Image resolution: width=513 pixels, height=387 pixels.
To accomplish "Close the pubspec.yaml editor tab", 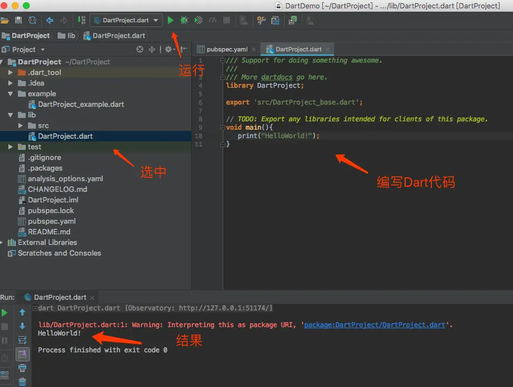I will pyautogui.click(x=253, y=49).
